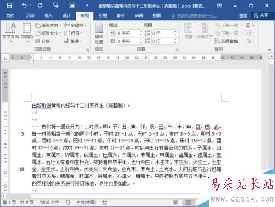
Task: Click the spacing before input field
Action: 162,33
